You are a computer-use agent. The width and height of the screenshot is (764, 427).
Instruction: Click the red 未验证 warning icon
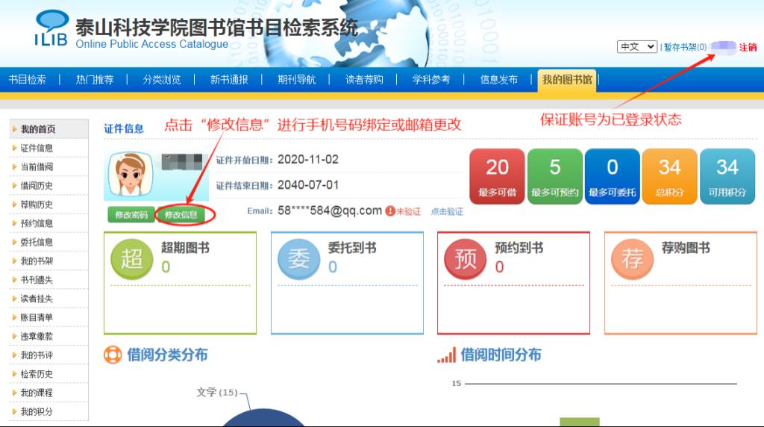(x=389, y=211)
